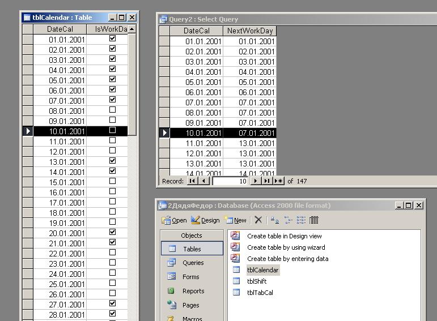Screen dimensions: 437x321
Task: Click the Query2 window title icon
Action: (x=163, y=19)
